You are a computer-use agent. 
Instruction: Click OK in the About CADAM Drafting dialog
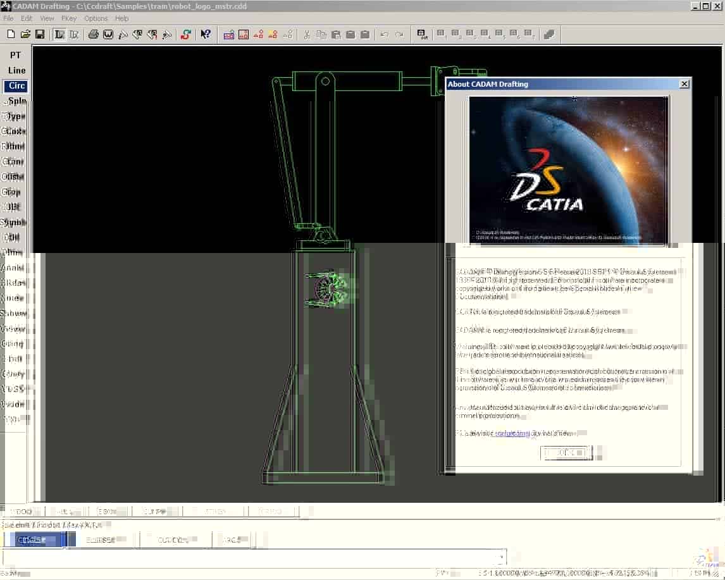coord(566,453)
